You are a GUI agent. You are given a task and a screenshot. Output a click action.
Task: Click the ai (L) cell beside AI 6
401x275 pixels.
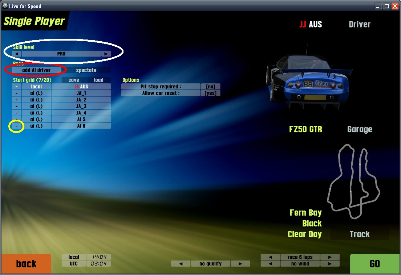[36, 126]
